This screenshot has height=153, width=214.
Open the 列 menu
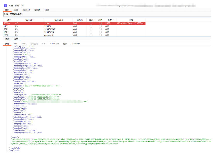22,6
